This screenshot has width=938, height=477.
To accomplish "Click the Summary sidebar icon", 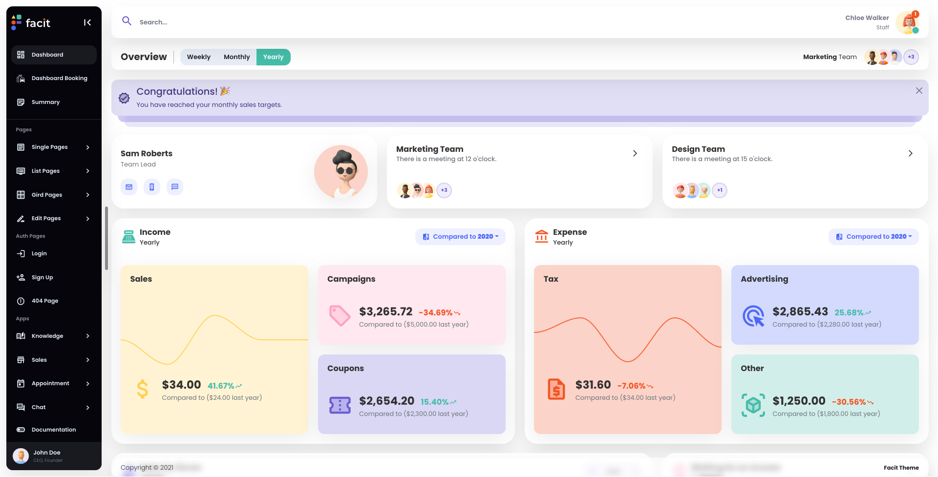I will 21,102.
